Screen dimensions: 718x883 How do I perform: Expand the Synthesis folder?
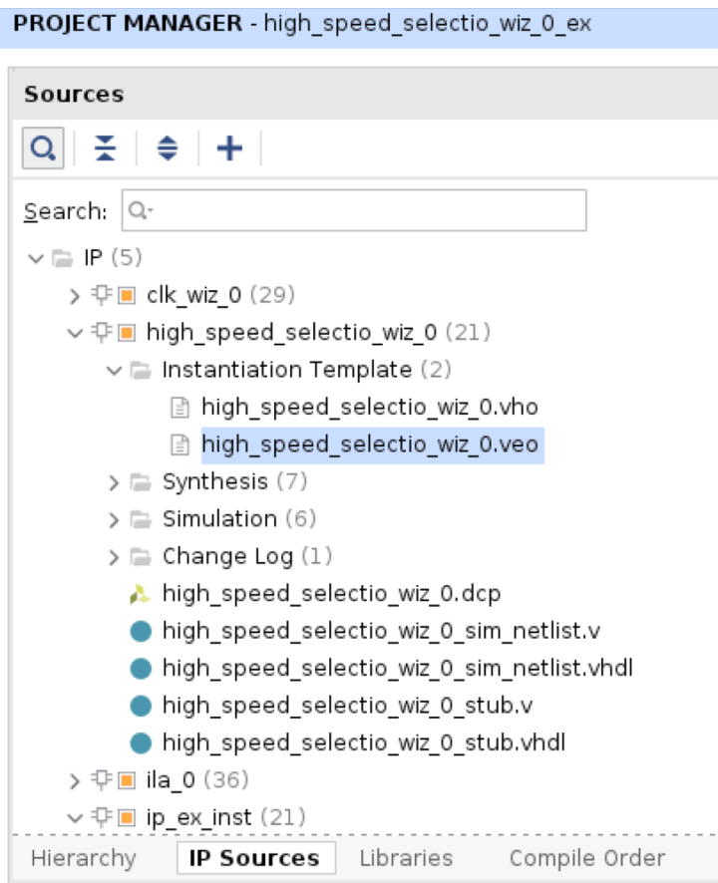[x=114, y=482]
